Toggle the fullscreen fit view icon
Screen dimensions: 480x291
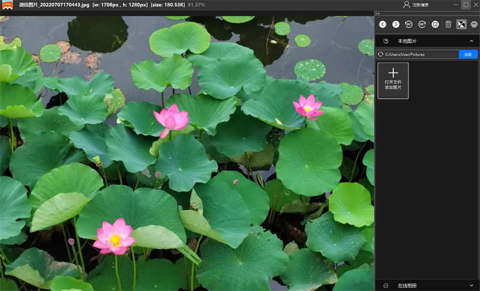tap(461, 24)
